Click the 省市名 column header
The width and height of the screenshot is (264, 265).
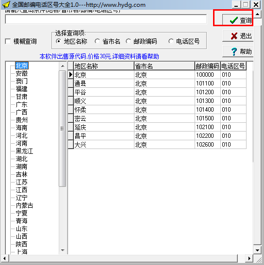pyautogui.click(x=165, y=66)
